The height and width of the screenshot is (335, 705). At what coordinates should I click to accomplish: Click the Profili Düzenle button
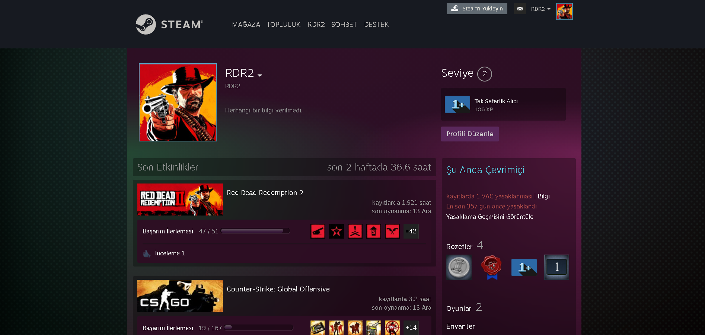tap(470, 134)
